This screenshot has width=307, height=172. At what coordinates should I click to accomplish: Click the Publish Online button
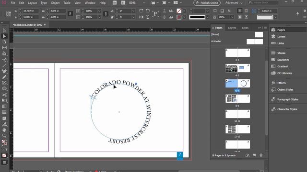click(207, 3)
